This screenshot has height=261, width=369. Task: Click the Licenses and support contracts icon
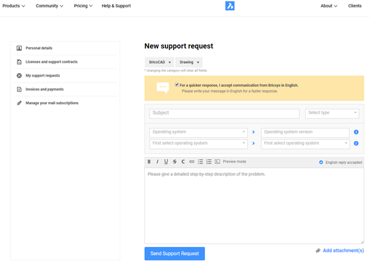(19, 62)
